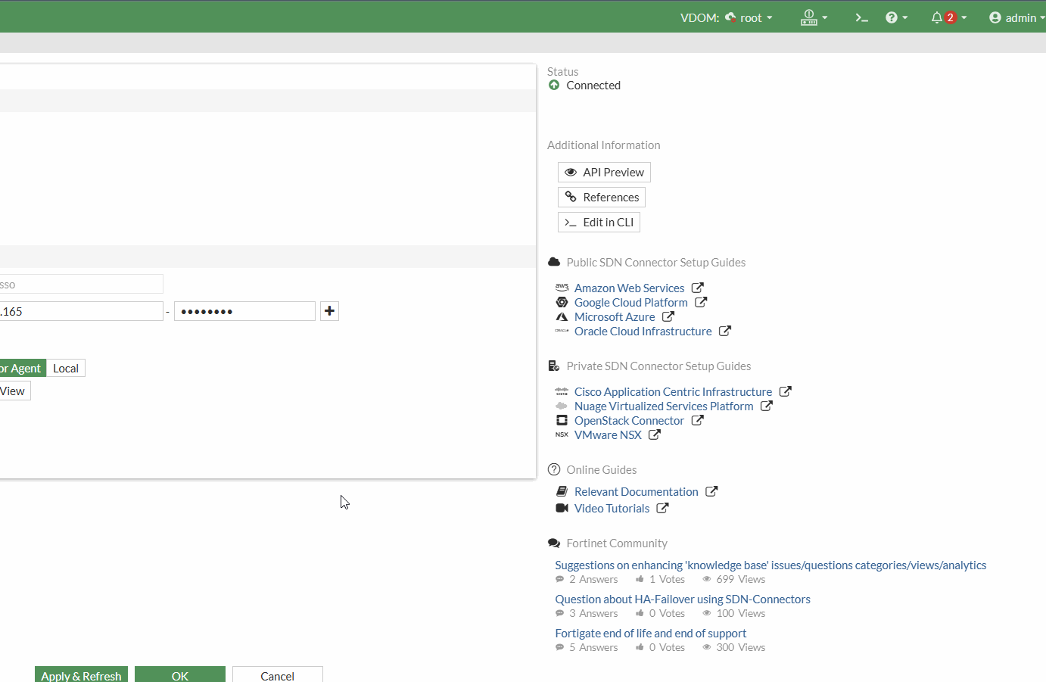1046x682 pixels.
Task: Open the Microsoft Azure guide link
Action: pyautogui.click(x=615, y=317)
